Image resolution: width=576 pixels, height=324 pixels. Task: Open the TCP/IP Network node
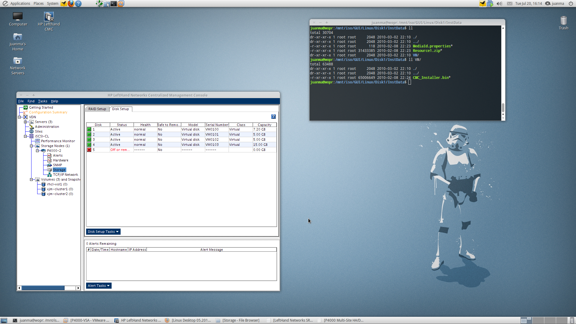[65, 175]
